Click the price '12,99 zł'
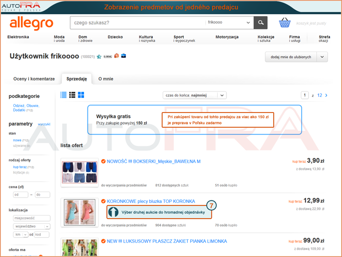The height and width of the screenshot is (257, 342). pos(314,200)
